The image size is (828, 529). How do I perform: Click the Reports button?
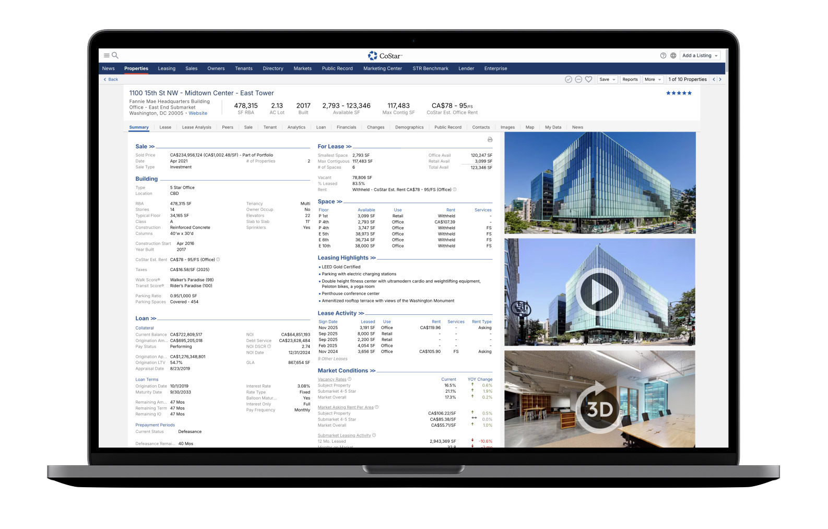click(630, 79)
